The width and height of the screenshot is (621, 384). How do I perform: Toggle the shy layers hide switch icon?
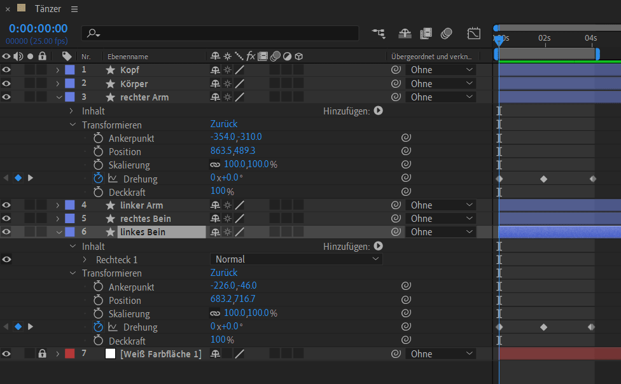click(405, 34)
